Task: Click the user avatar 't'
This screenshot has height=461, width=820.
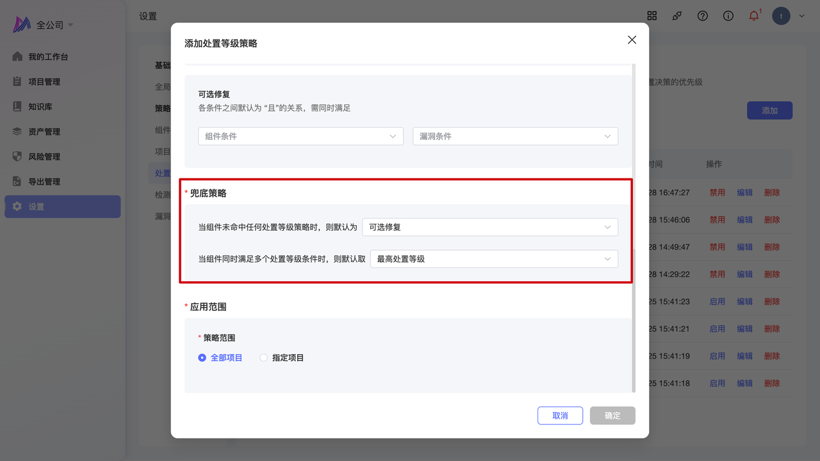Action: coord(781,16)
